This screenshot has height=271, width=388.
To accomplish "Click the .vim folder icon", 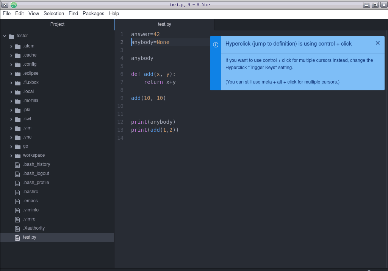I will [18, 128].
